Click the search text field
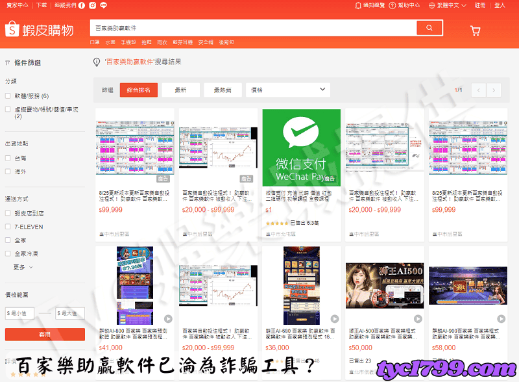The image size is (519, 382). point(253,28)
